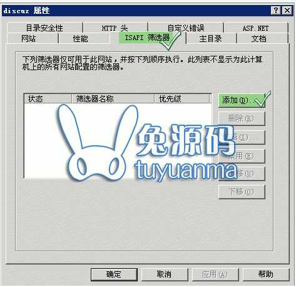
Task: Open the 主目录 tab
Action: 211,38
